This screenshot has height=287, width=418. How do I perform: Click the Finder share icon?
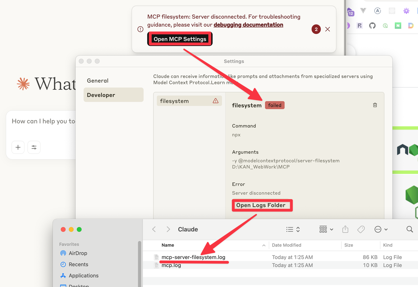tap(345, 229)
